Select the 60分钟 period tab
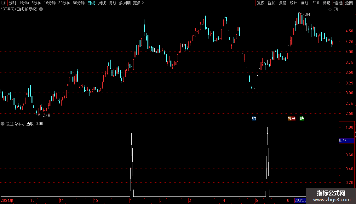The width and height of the screenshot is (356, 204). tap(79, 3)
